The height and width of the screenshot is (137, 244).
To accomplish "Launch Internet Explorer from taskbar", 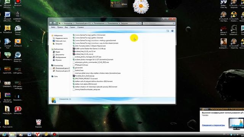I will 4,134.
